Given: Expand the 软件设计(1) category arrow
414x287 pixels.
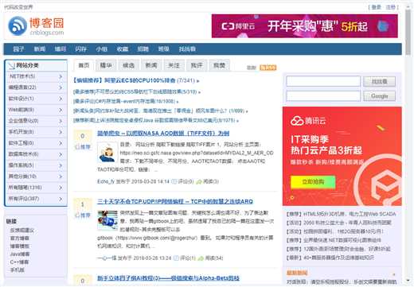Looking at the screenshot, I should click(x=61, y=99).
